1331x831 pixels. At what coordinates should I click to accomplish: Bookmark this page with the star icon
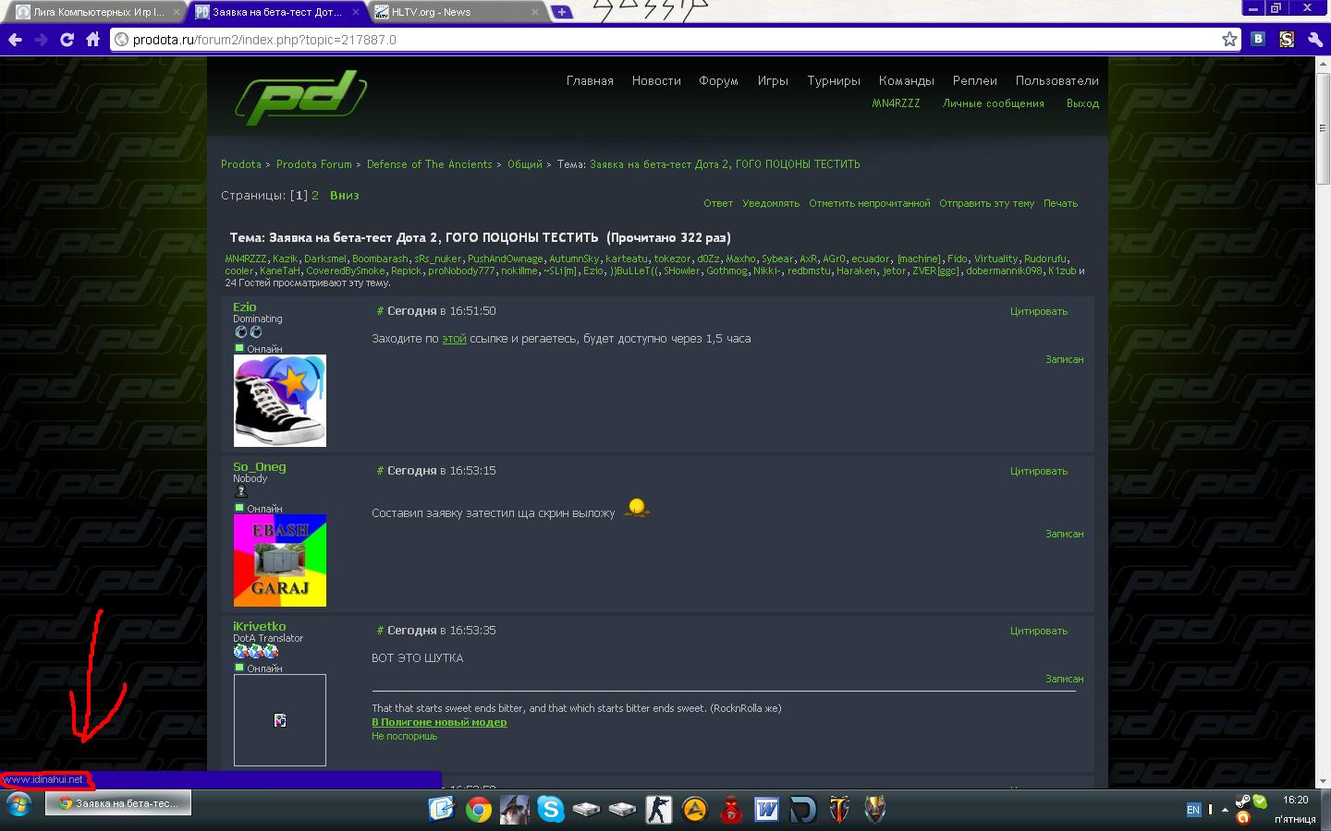pyautogui.click(x=1229, y=39)
